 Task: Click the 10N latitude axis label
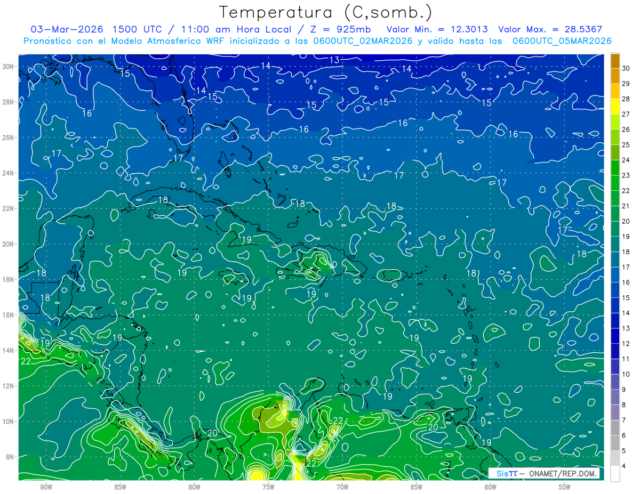[8, 422]
